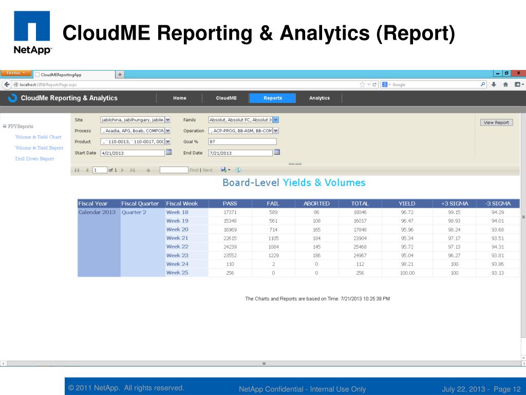This screenshot has width=526, height=395.
Task: Click the Fiscal Week column header
Action: tap(187, 204)
